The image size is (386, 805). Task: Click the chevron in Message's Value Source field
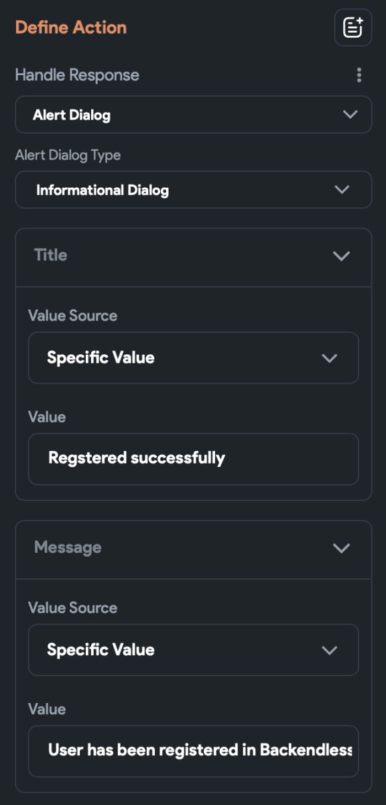329,651
